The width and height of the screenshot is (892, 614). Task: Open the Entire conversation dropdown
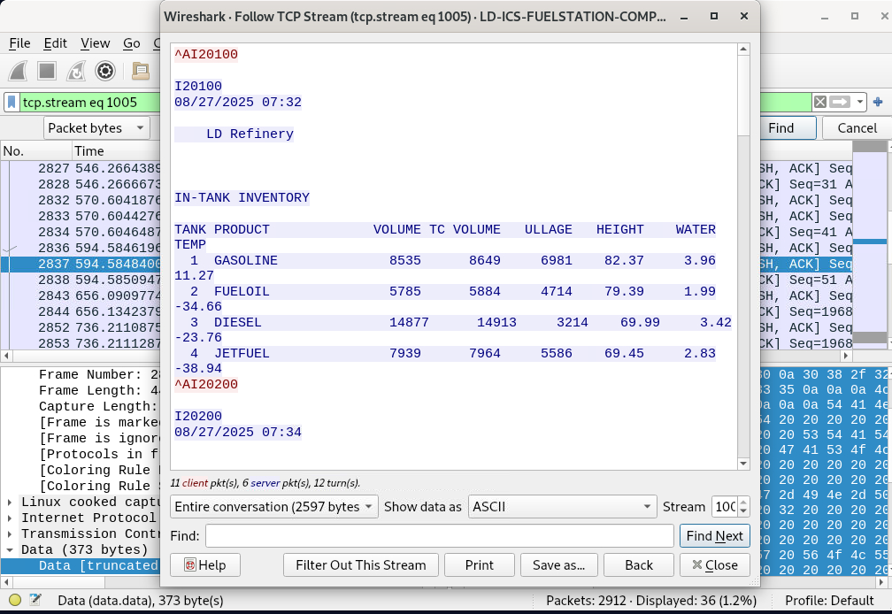click(x=273, y=507)
